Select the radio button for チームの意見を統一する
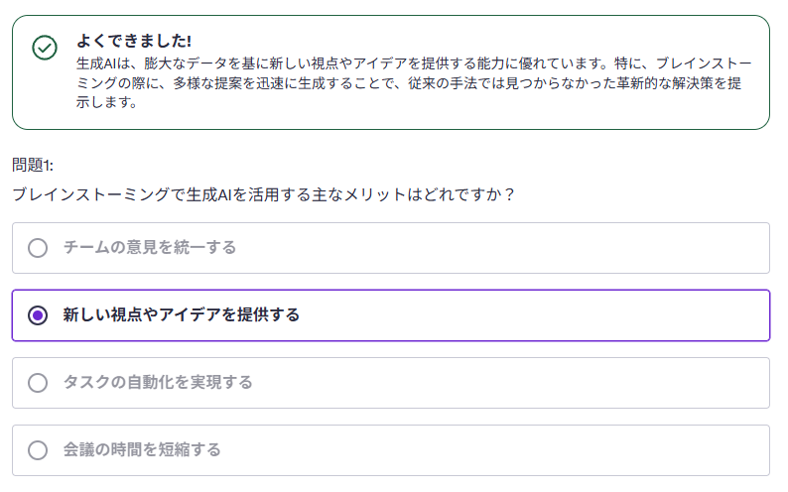 coord(38,248)
